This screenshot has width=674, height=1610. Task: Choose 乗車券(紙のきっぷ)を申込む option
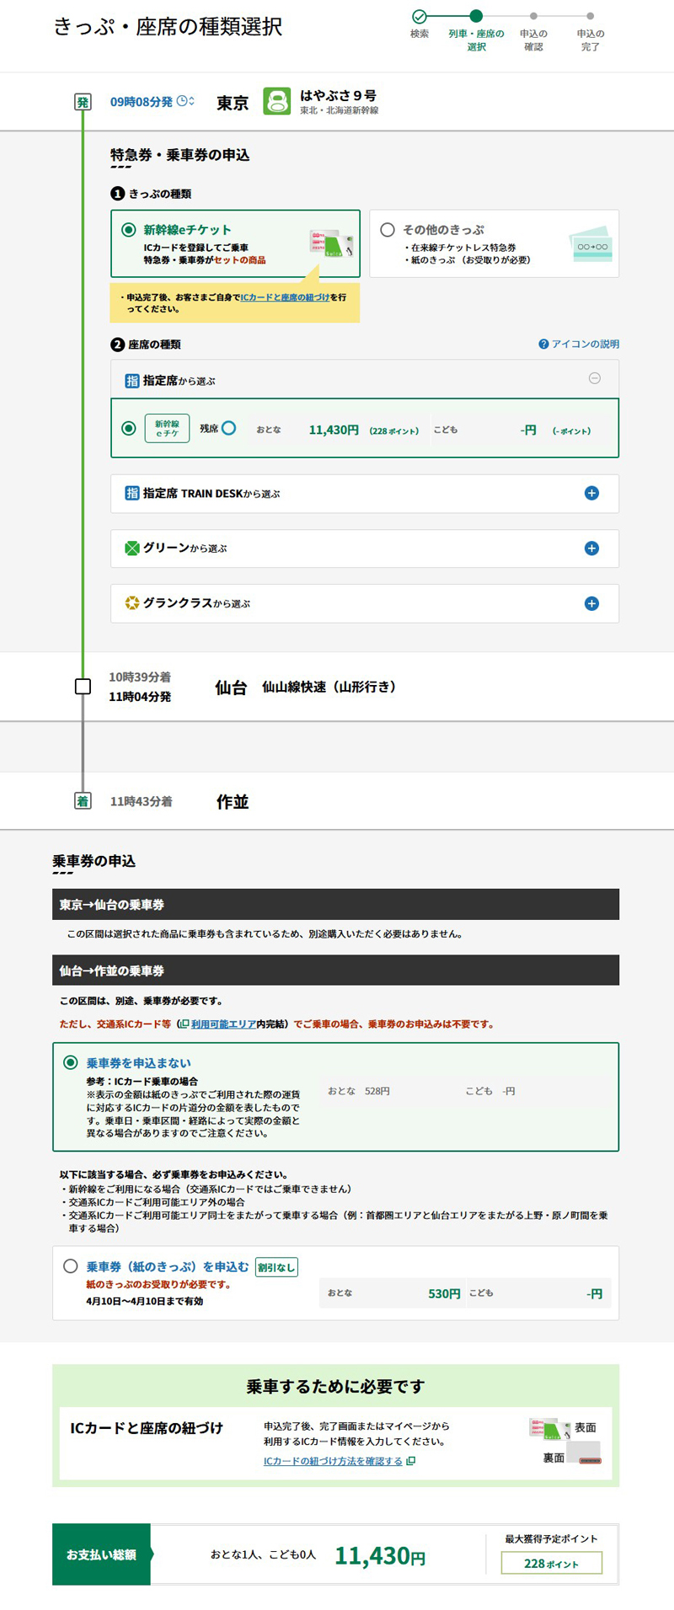click(71, 1266)
